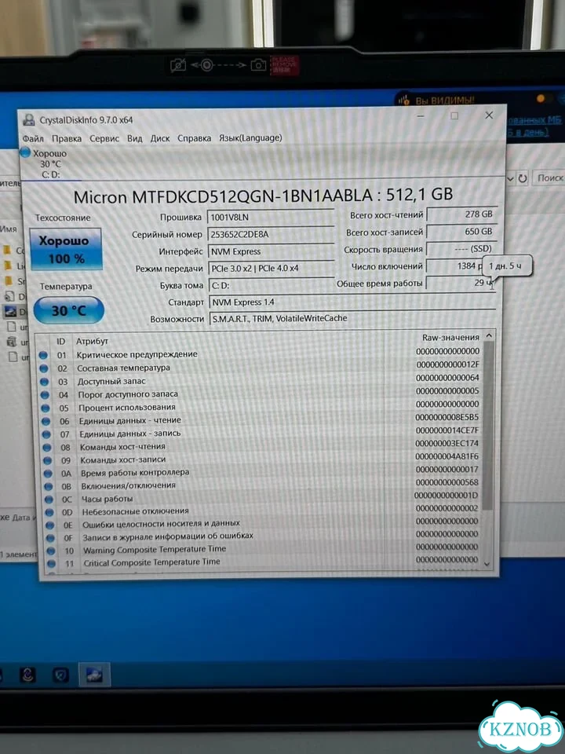The width and height of the screenshot is (565, 754).
Task: Click status dot for attribute 09
Action: pos(47,460)
